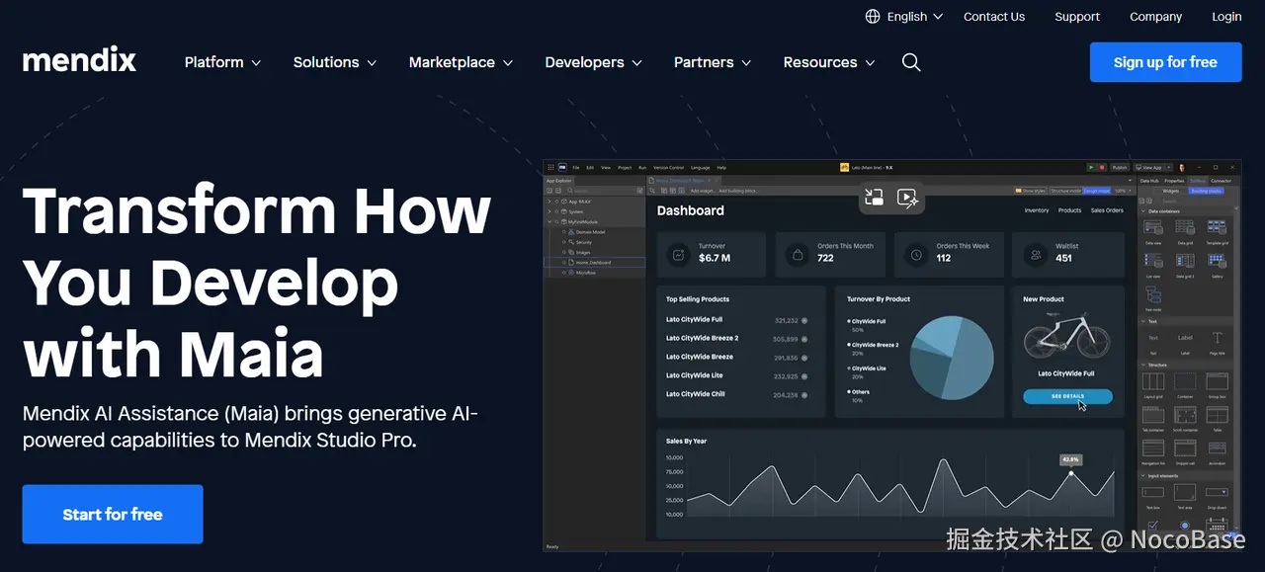Collapse the Structure toolbox section
Viewport: 1265px width, 572px height.
point(1143,365)
